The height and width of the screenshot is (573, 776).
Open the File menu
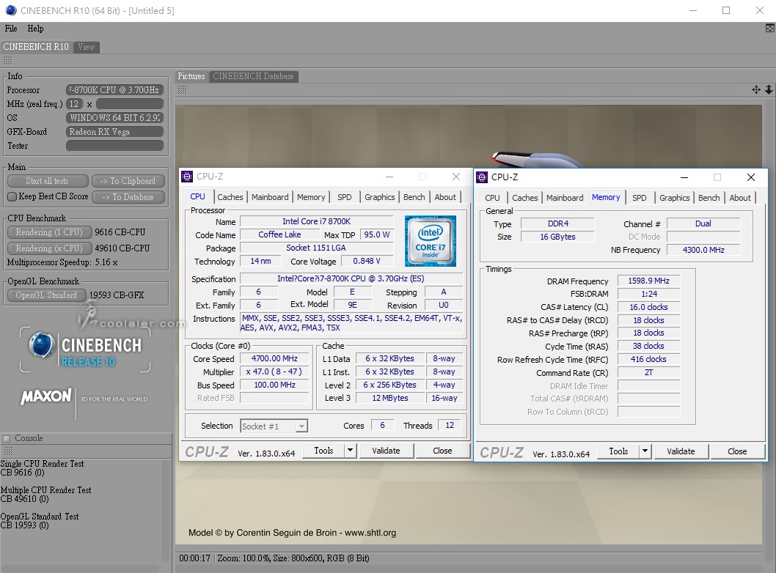click(11, 28)
